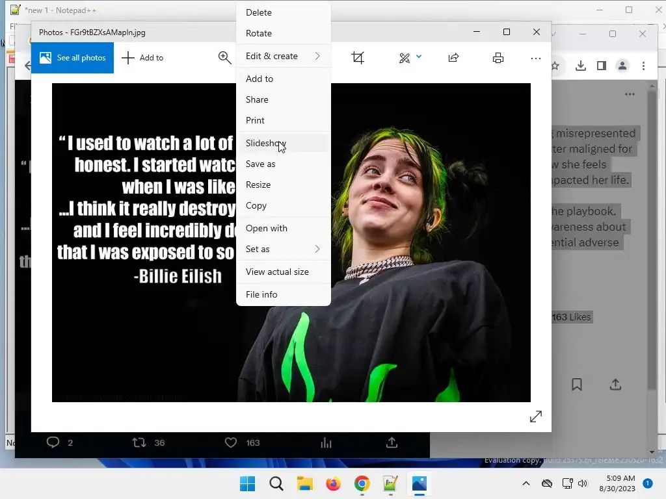
Task: Click the retweet icon showing 36
Action: click(139, 442)
